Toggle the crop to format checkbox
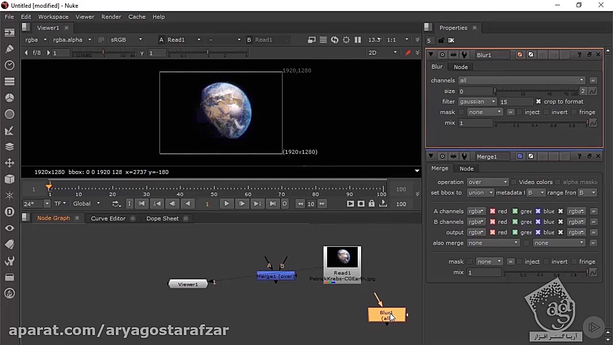Image resolution: width=613 pixels, height=345 pixels. click(x=539, y=102)
